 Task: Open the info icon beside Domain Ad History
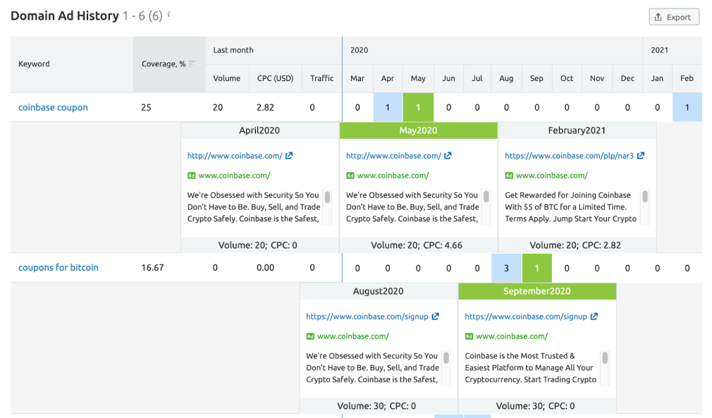point(168,15)
